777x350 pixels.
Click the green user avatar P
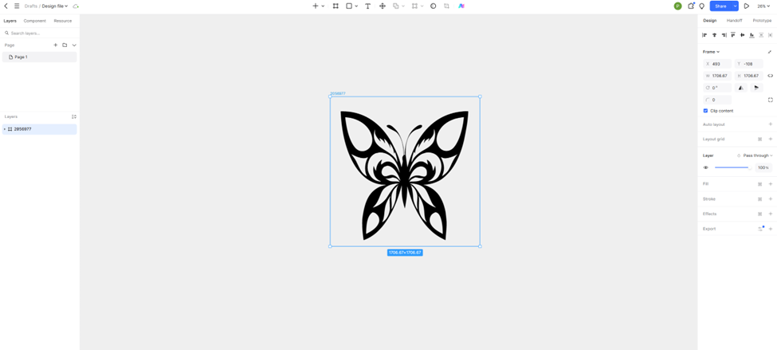pyautogui.click(x=678, y=6)
